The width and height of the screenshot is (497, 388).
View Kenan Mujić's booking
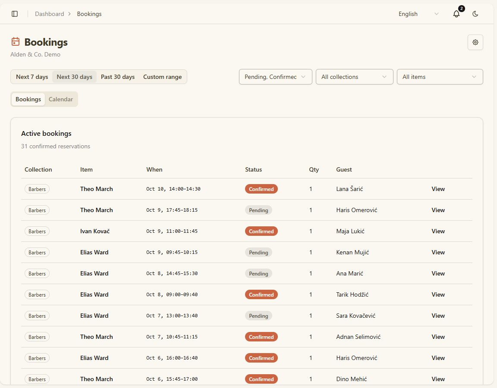[438, 252]
